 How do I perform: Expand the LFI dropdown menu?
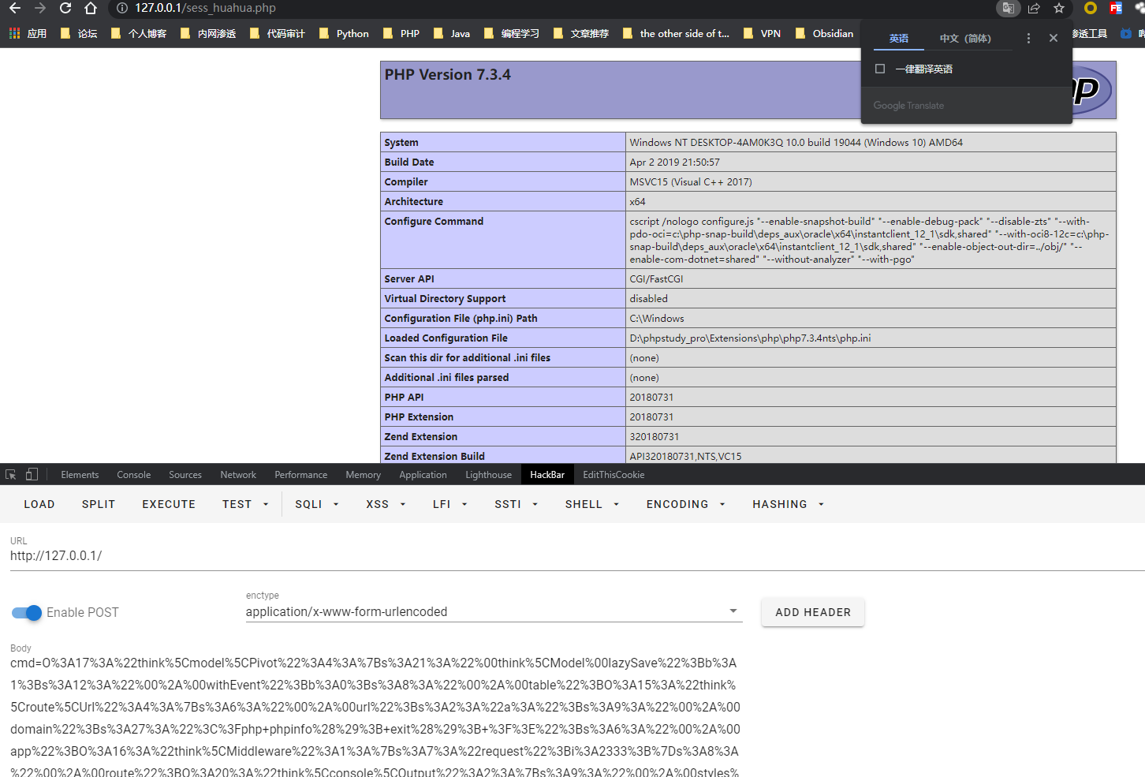pos(450,504)
